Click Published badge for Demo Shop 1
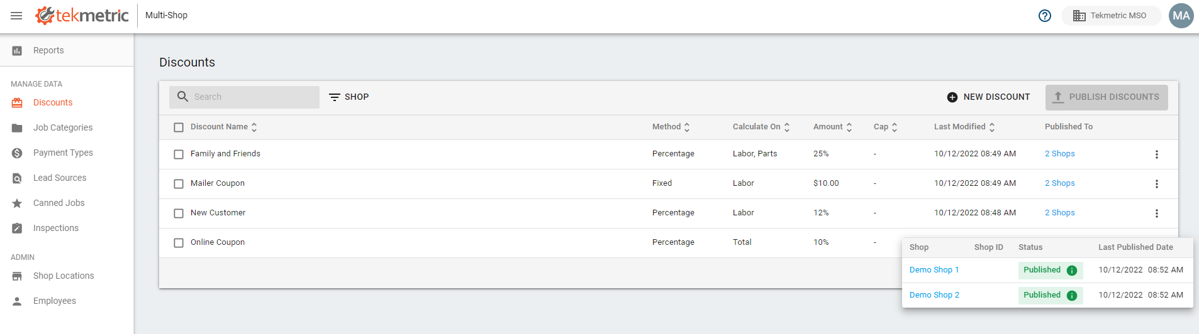Viewport: 1199px width, 334px height. (1051, 271)
